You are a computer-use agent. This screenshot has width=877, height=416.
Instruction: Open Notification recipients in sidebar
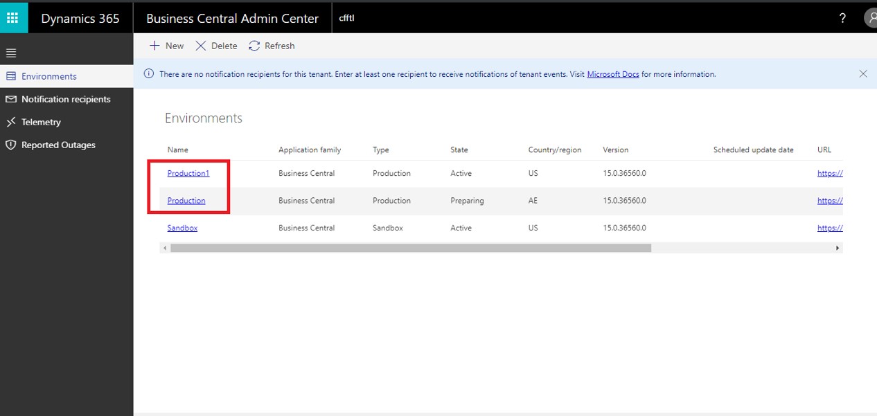pyautogui.click(x=66, y=99)
